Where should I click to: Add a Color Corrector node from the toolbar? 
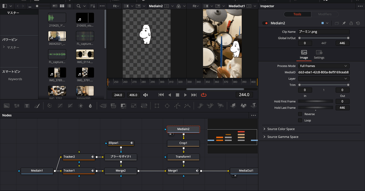[50, 106]
